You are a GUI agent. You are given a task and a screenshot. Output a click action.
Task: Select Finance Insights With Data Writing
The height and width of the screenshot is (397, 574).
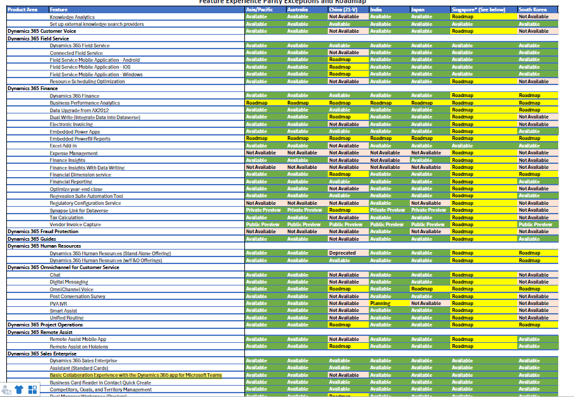[87, 168]
